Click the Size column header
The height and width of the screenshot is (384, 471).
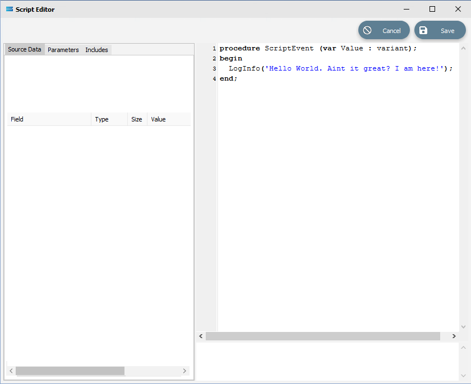tap(137, 119)
